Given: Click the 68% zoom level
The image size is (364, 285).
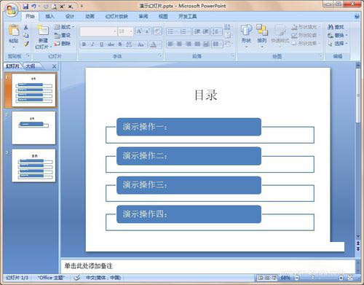Looking at the screenshot, I should [285, 278].
